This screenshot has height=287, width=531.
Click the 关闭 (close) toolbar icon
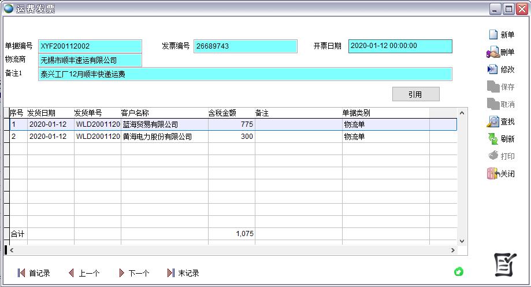coord(493,174)
